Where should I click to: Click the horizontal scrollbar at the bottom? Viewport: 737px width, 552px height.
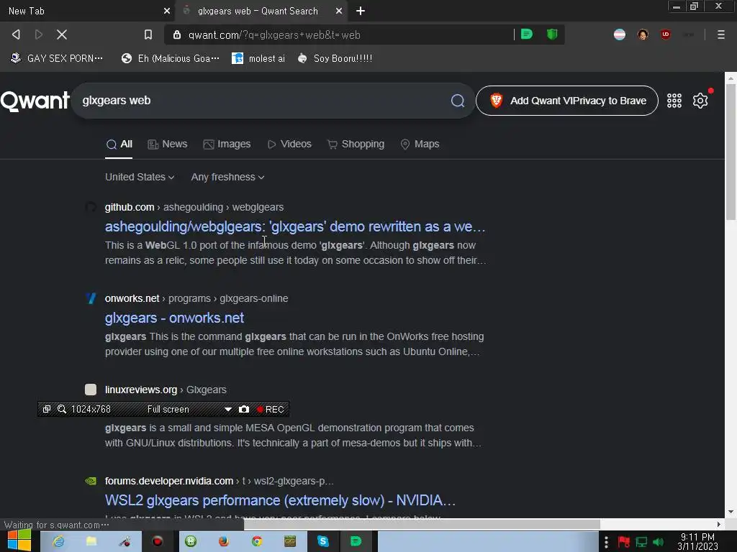[422, 524]
